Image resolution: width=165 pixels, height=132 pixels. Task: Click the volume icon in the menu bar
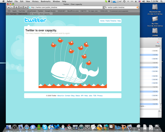click(144, 1)
